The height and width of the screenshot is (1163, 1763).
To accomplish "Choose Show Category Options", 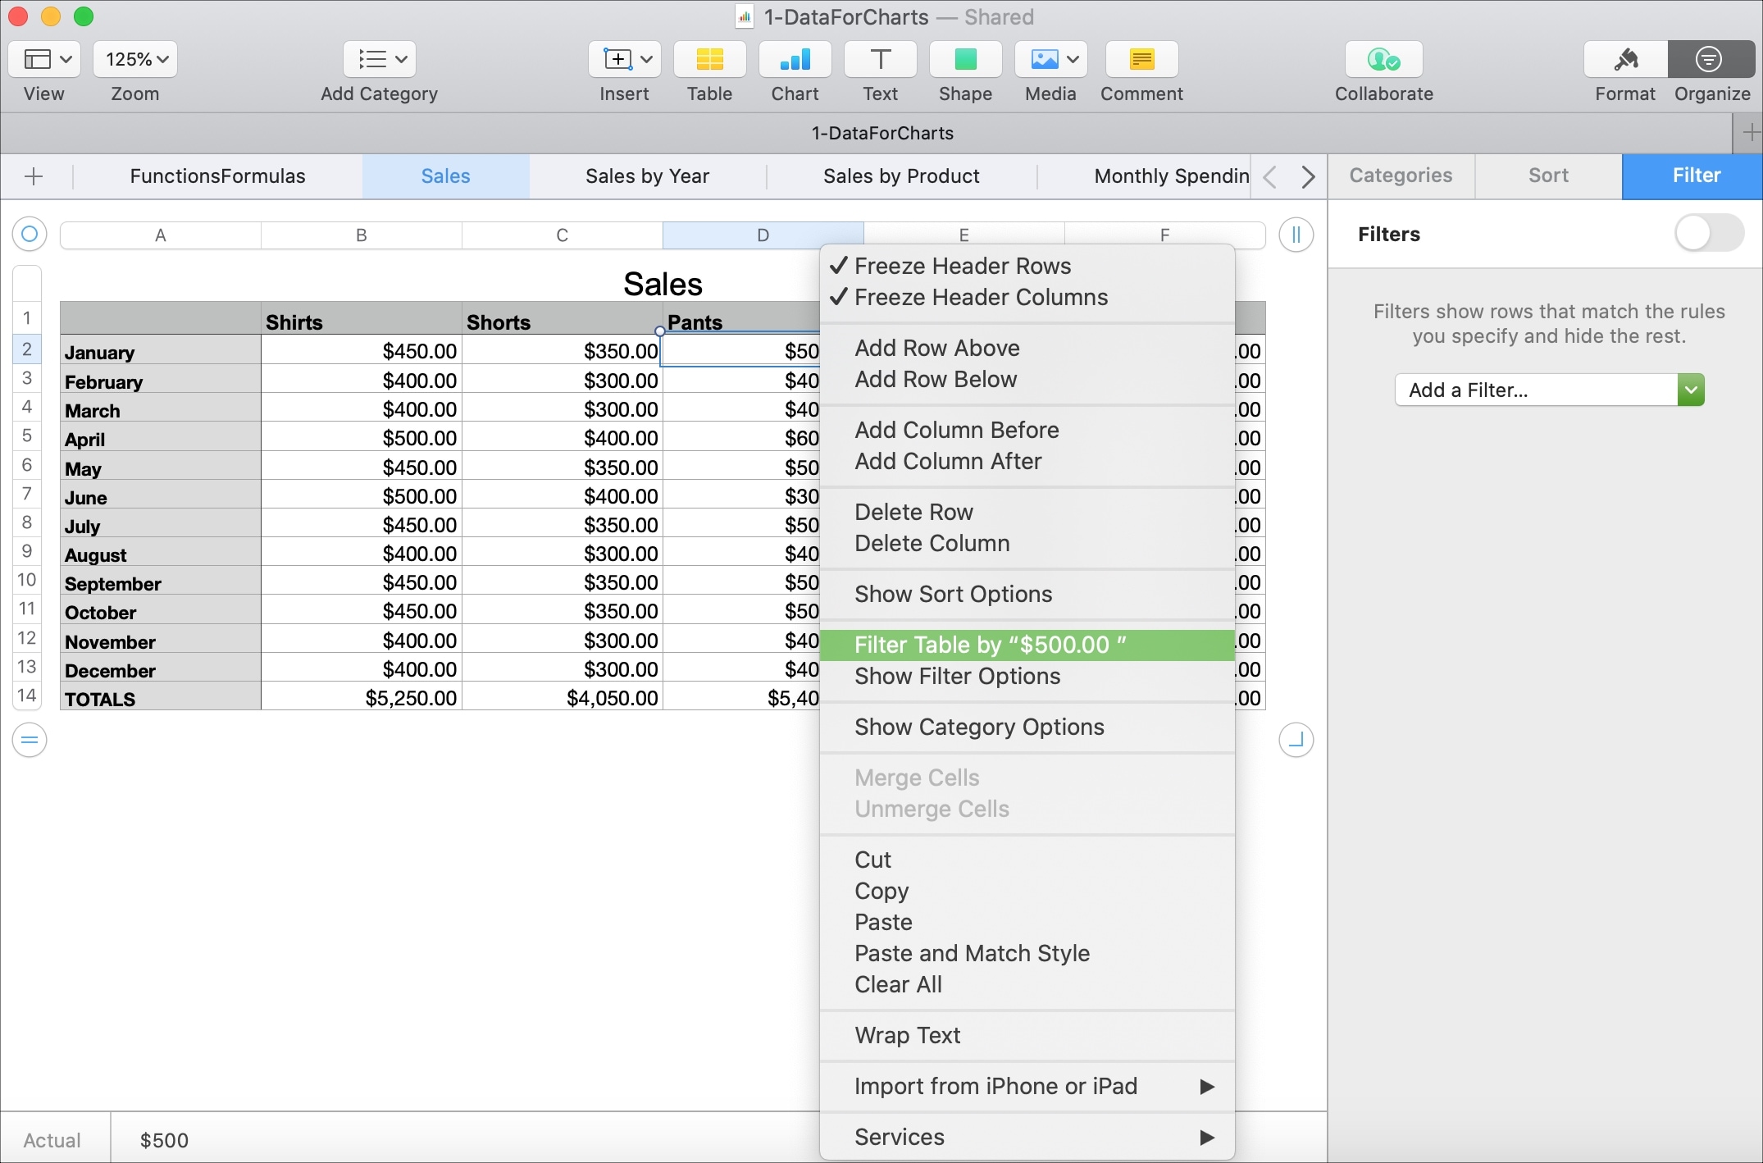I will click(1027, 727).
